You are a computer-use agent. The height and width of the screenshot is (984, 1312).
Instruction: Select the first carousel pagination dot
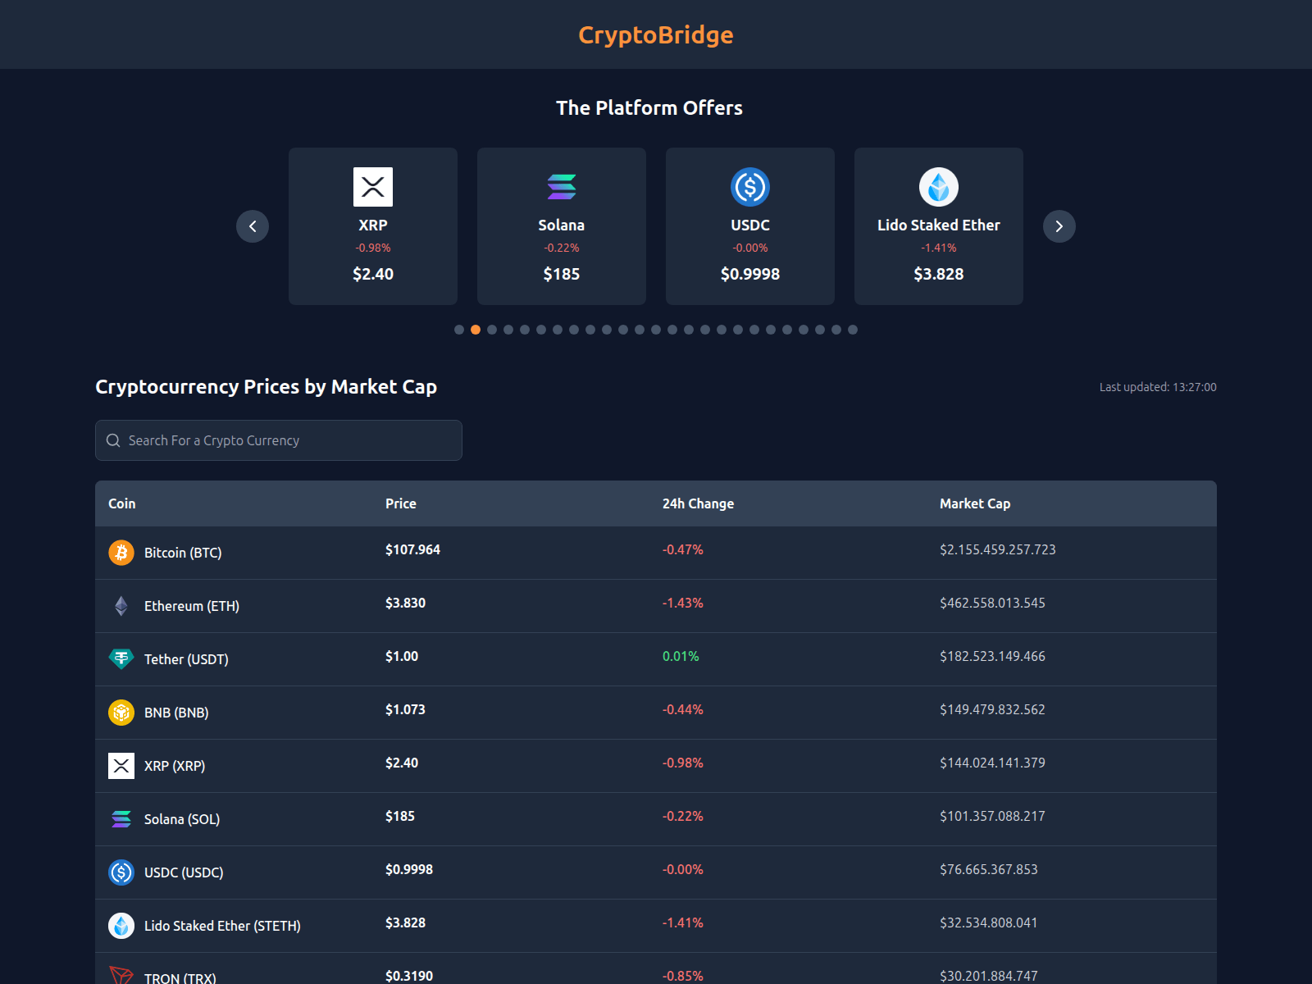point(459,330)
